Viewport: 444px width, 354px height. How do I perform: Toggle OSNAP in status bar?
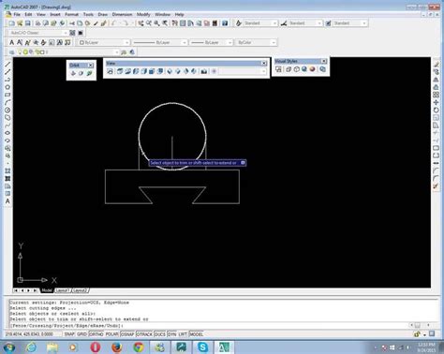click(127, 334)
